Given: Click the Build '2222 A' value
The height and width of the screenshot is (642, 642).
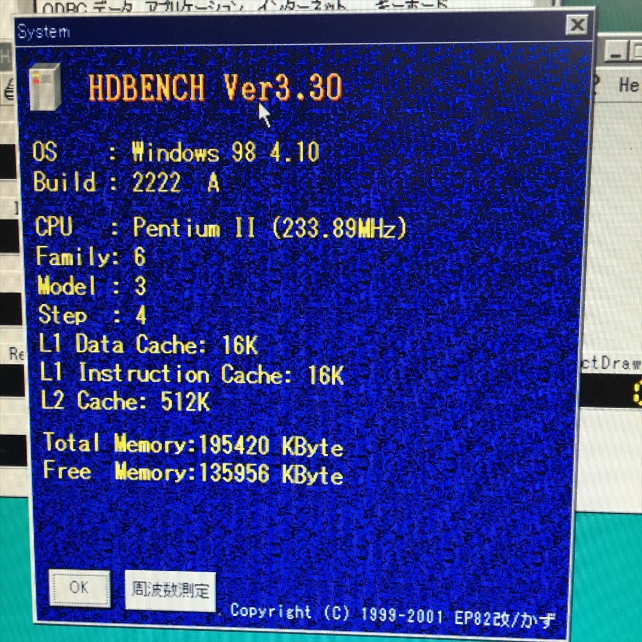Looking at the screenshot, I should point(176,183).
